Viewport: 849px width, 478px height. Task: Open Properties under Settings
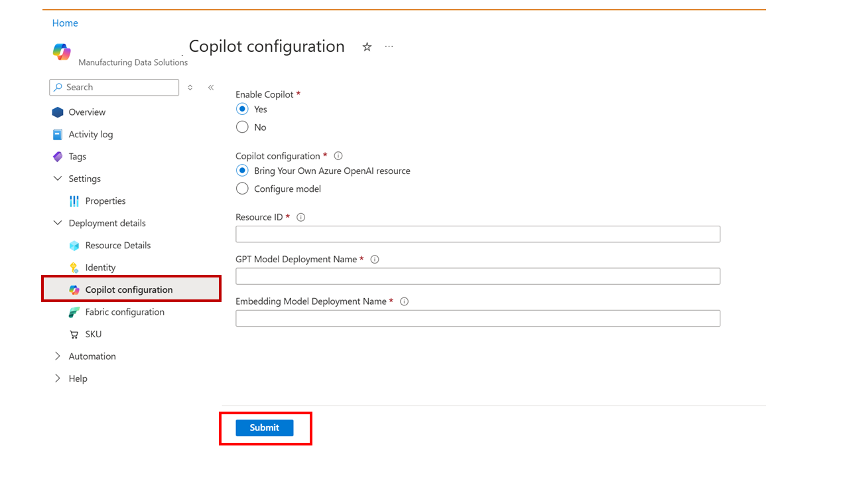click(105, 201)
